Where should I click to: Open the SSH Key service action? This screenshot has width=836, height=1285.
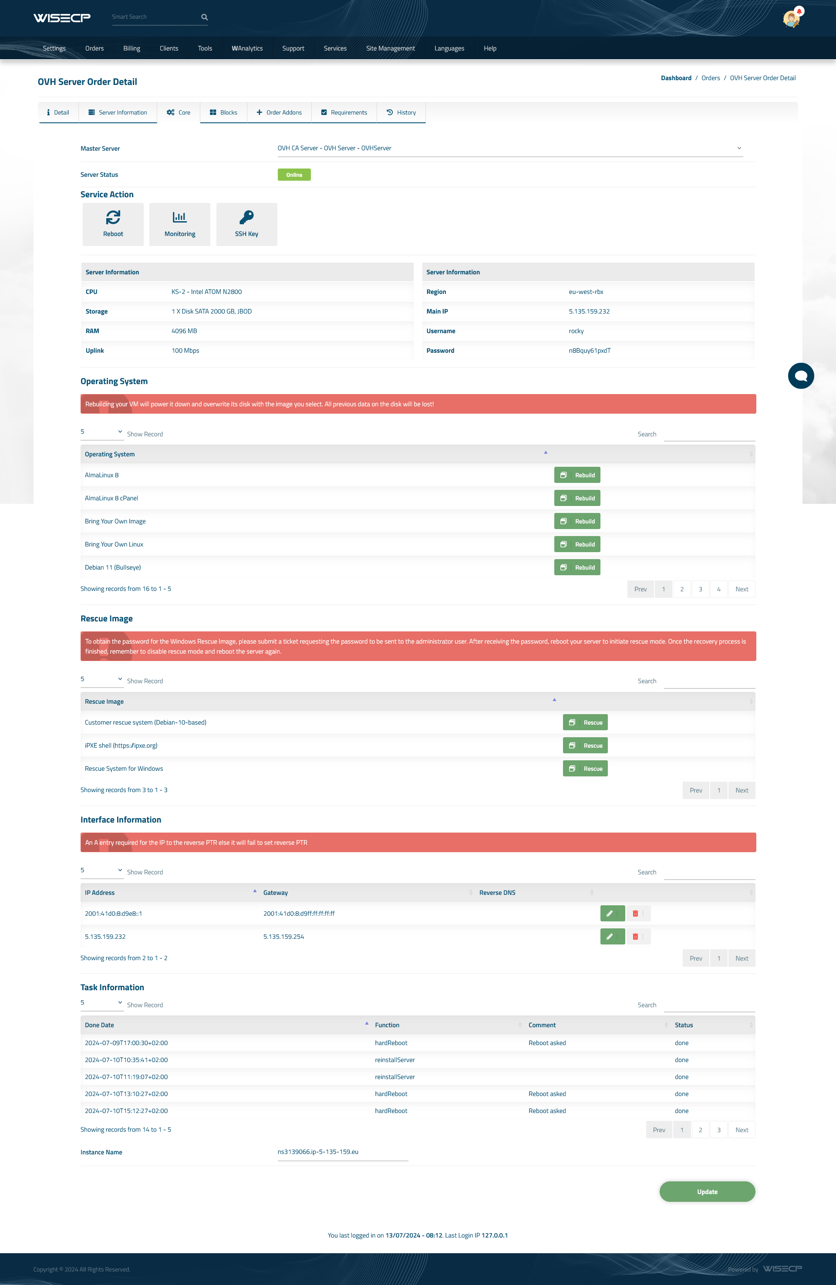point(247,224)
